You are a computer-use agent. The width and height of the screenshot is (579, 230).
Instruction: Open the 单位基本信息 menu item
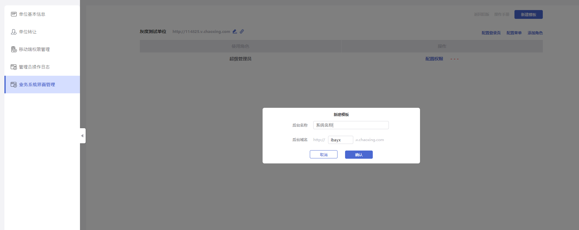point(42,14)
